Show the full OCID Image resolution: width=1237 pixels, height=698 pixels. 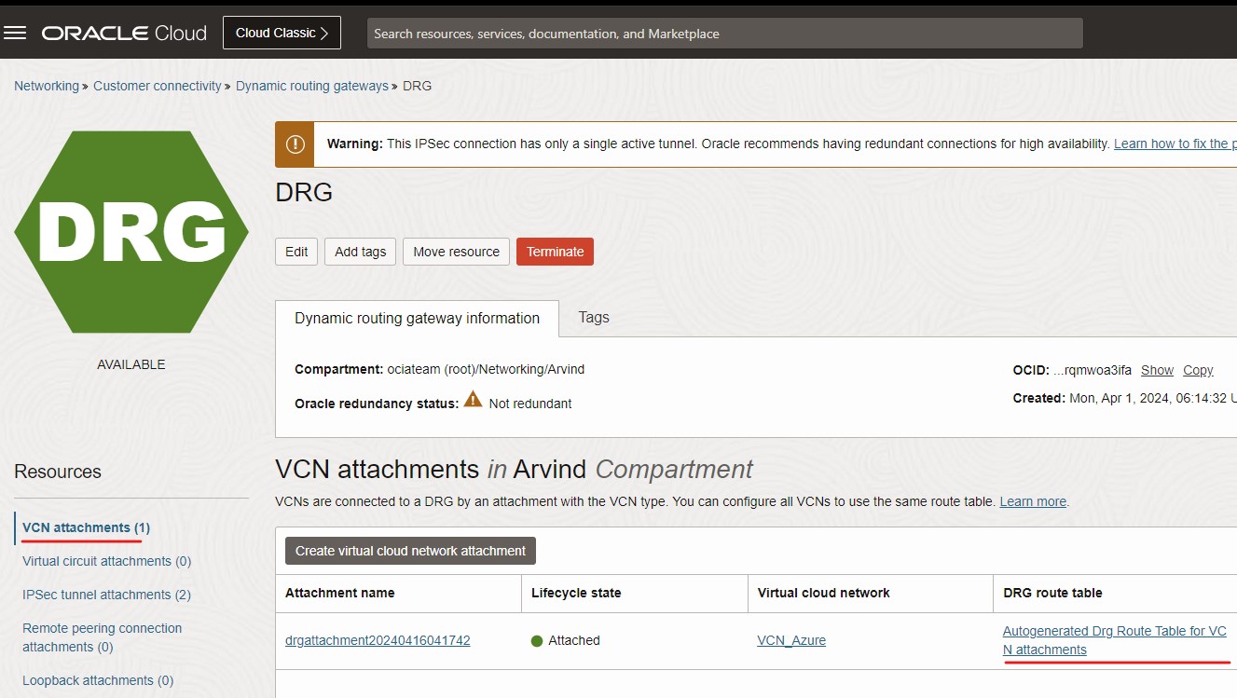(1157, 370)
